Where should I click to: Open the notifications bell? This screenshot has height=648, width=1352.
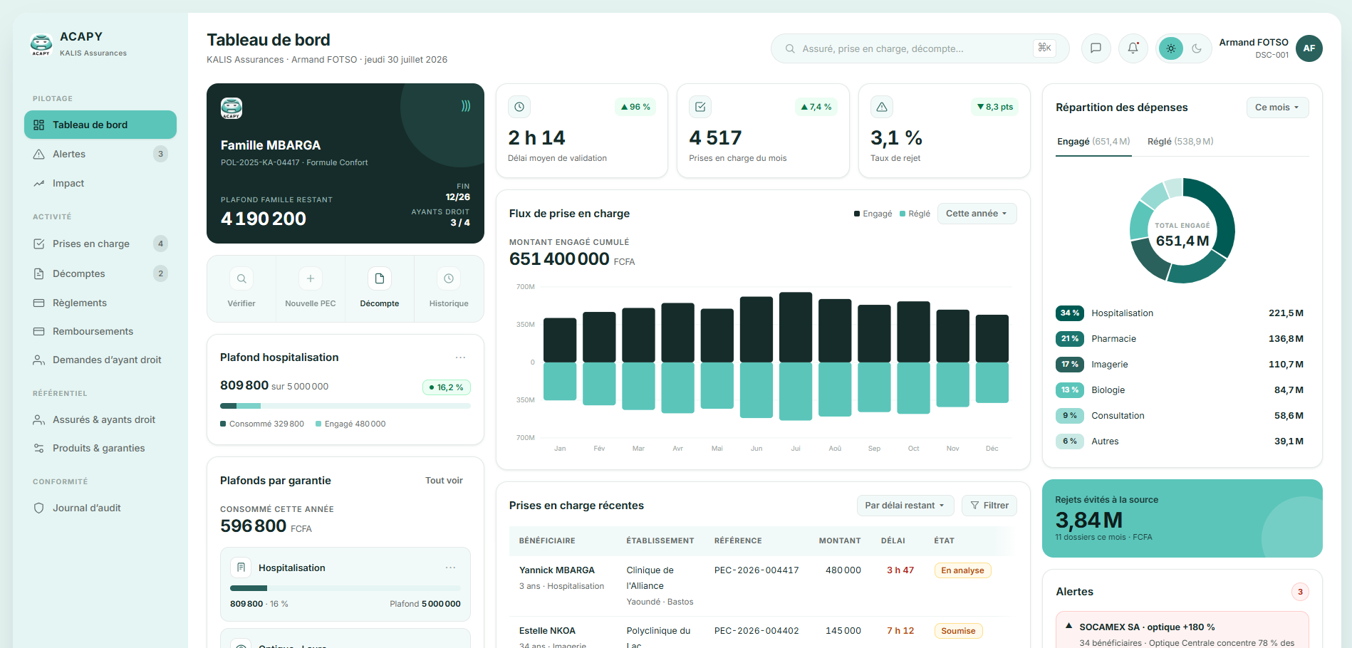click(x=1133, y=48)
